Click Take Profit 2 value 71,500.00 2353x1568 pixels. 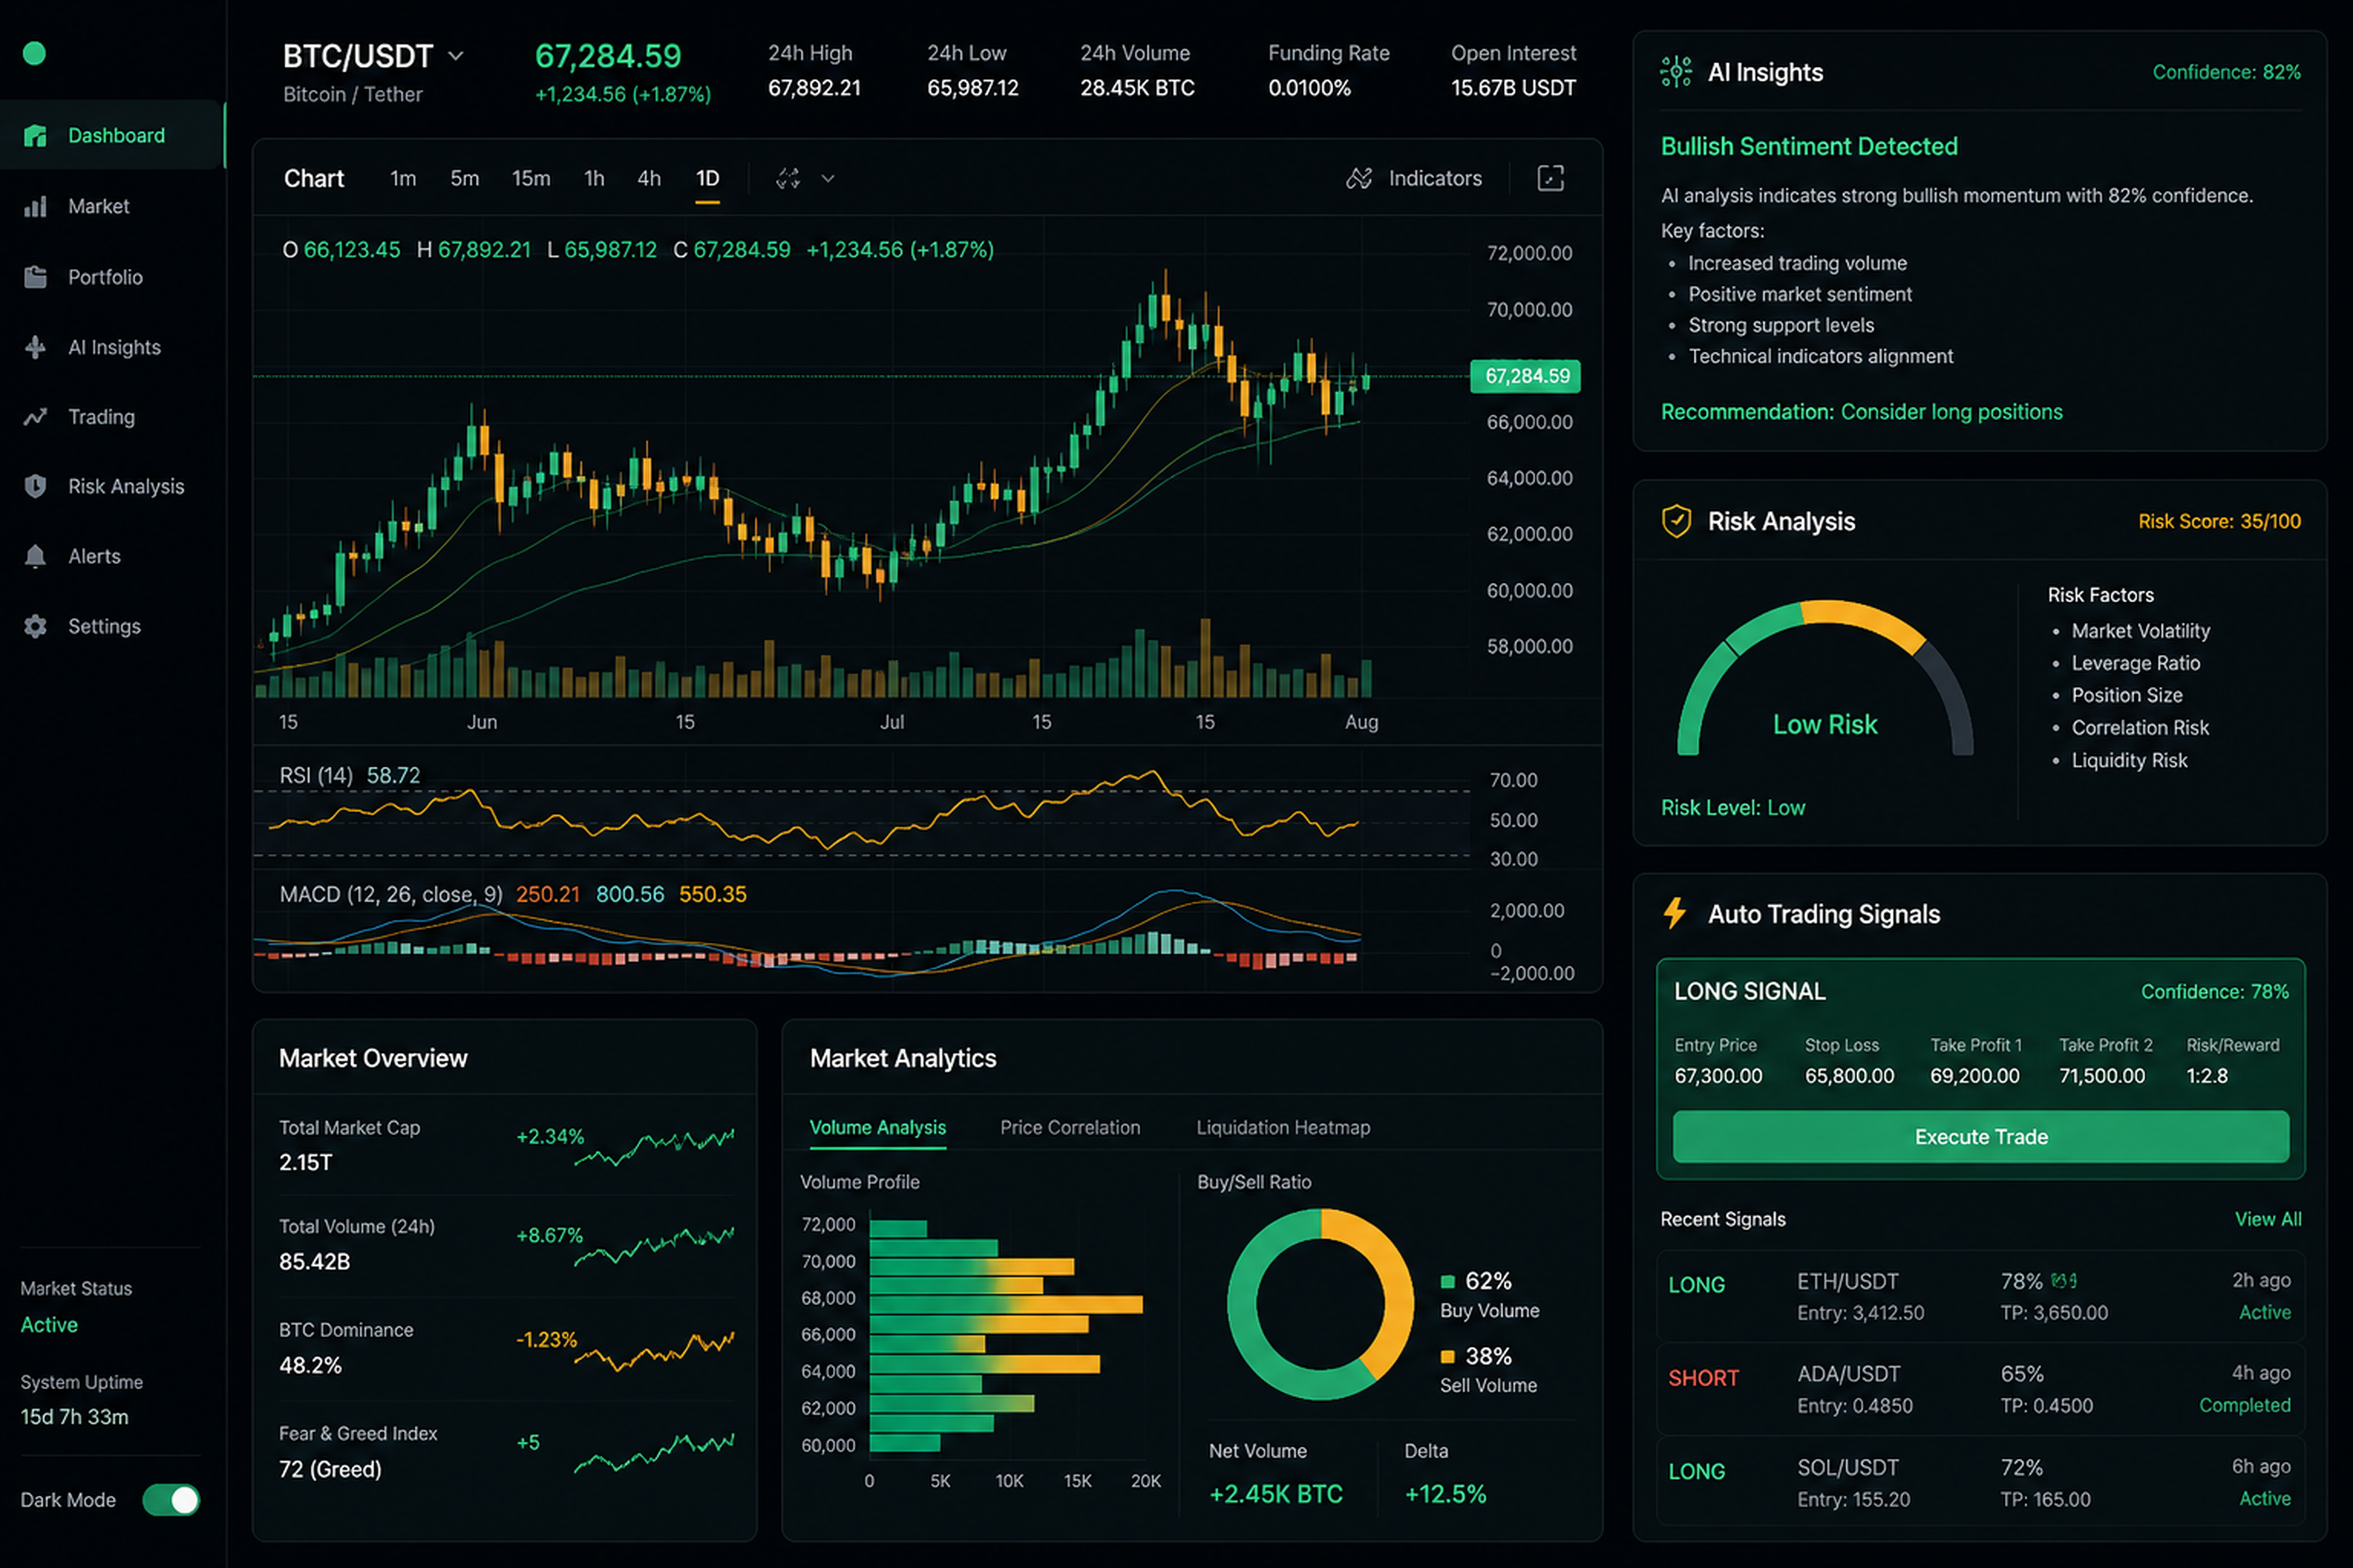(2102, 1076)
